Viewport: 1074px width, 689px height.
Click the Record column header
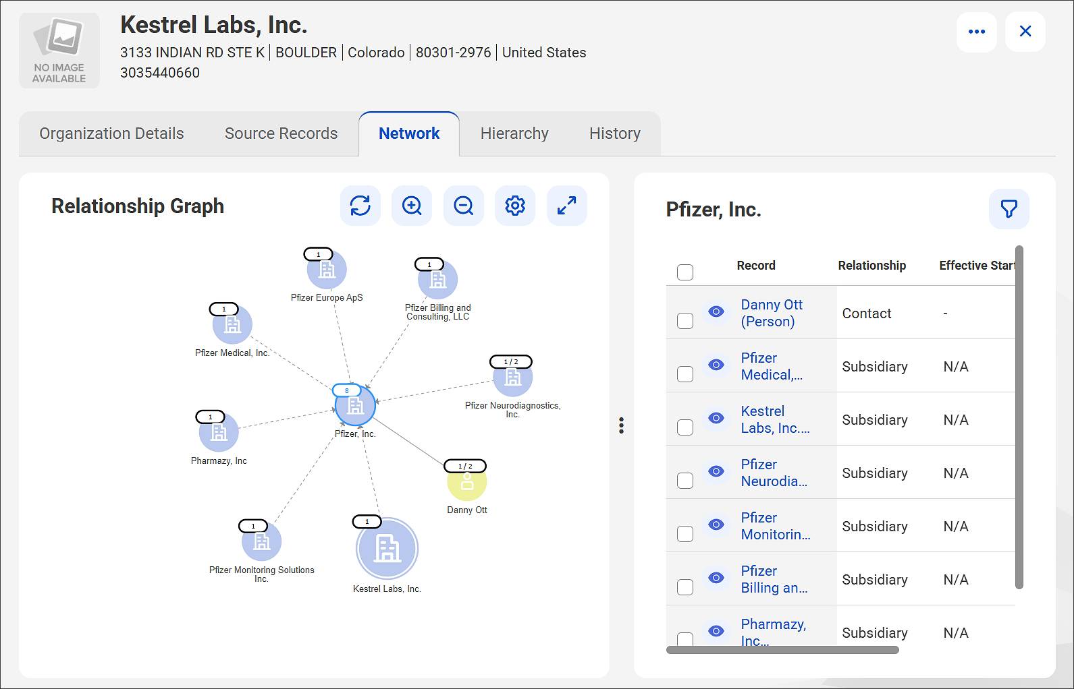[756, 266]
